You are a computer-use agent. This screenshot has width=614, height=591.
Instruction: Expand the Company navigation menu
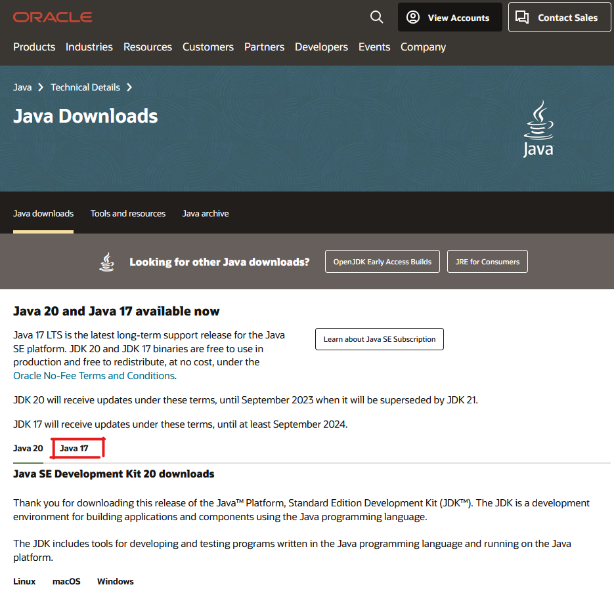point(423,47)
